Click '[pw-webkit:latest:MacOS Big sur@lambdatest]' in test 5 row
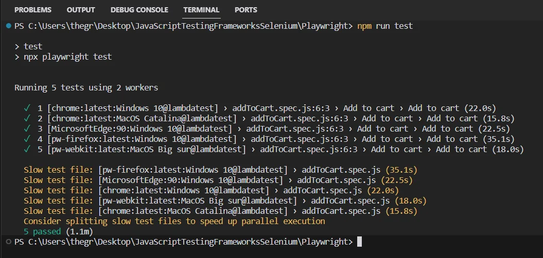Screen dimensions: 543x258 [147, 150]
